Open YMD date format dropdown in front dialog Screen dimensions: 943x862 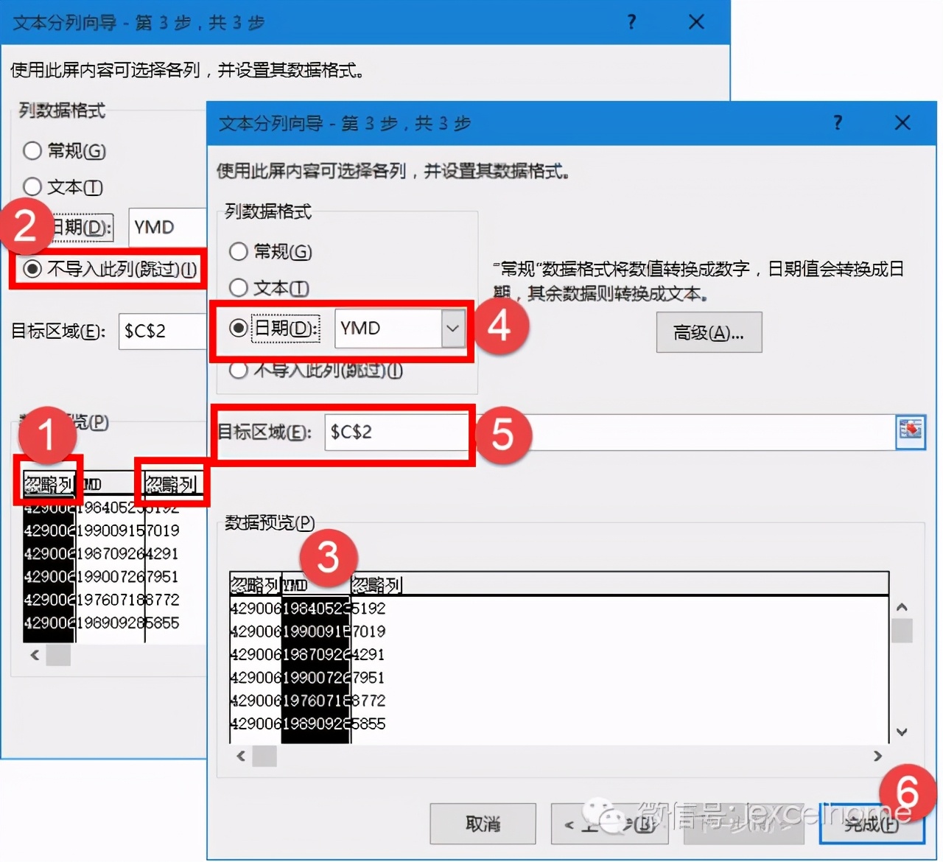click(x=453, y=329)
